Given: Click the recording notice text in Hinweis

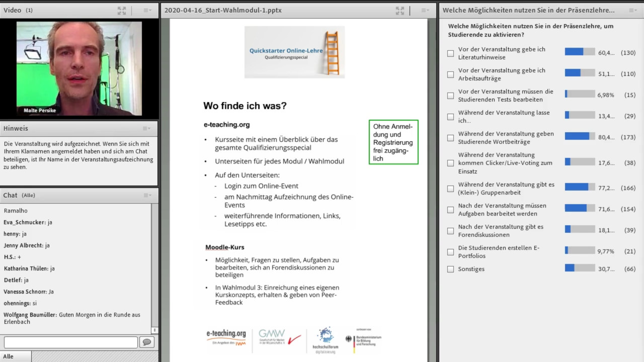Looking at the screenshot, I should (x=78, y=155).
